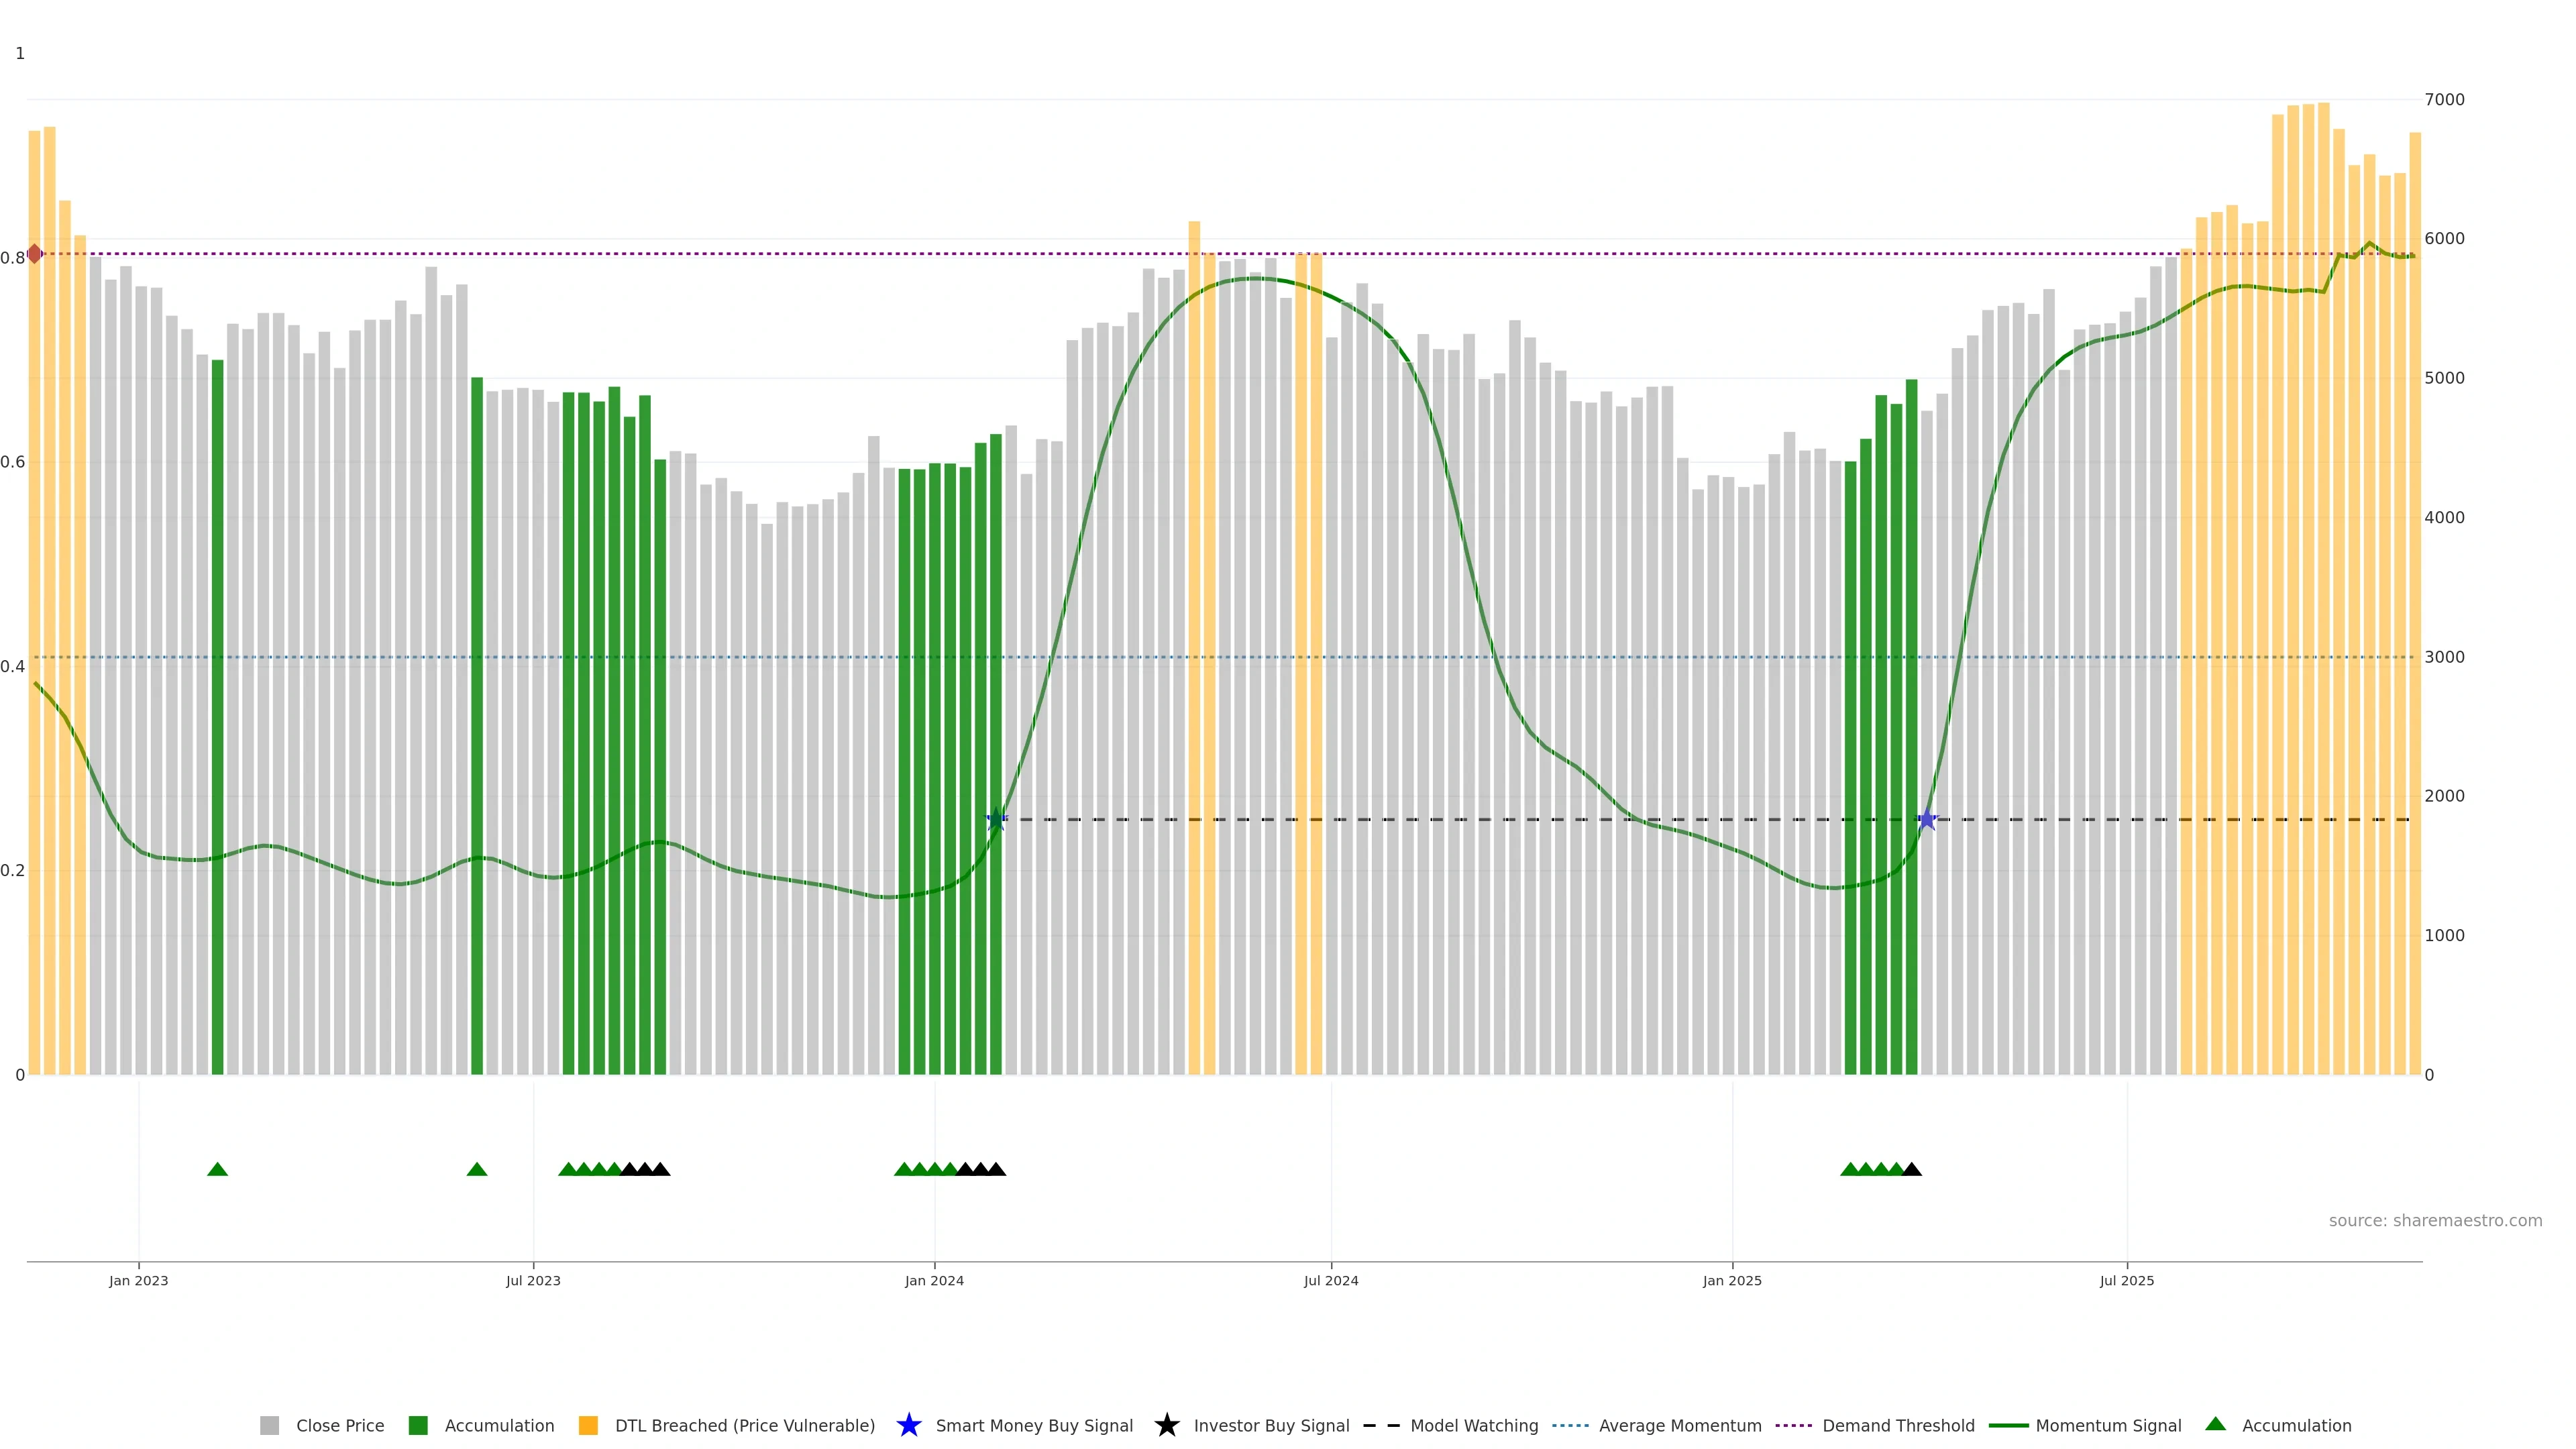Click the green triangle before Jul 2023
The width and height of the screenshot is (2576, 1449).
[x=477, y=1170]
